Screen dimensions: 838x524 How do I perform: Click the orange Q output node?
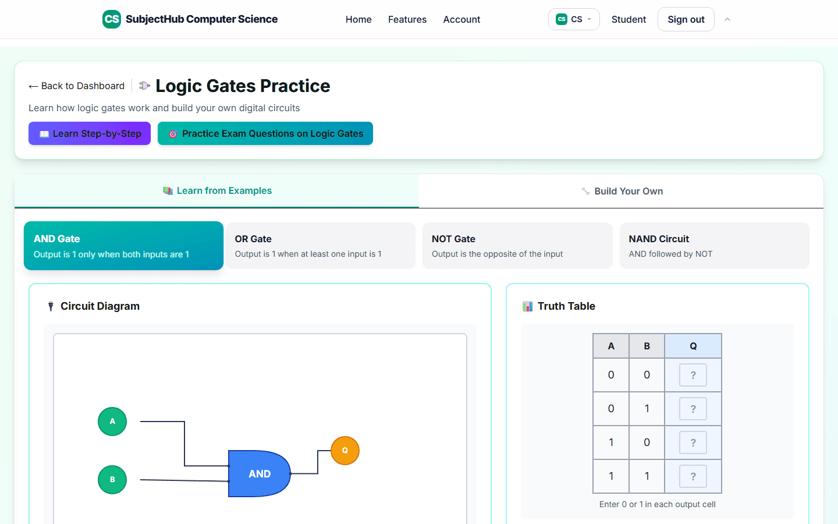point(345,451)
